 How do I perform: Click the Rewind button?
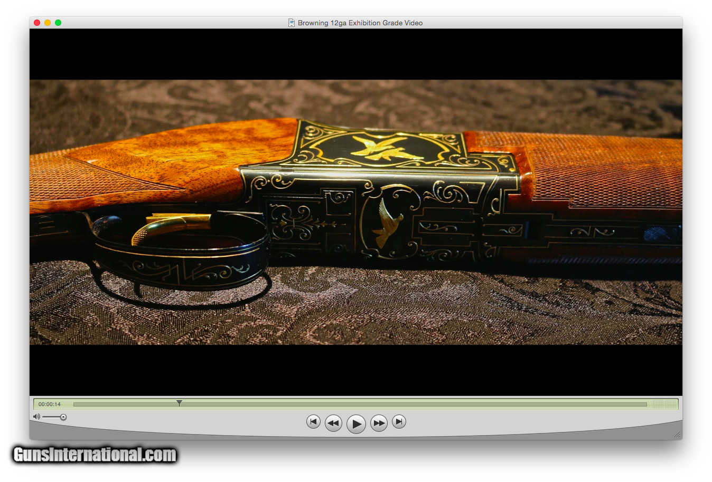pos(333,423)
